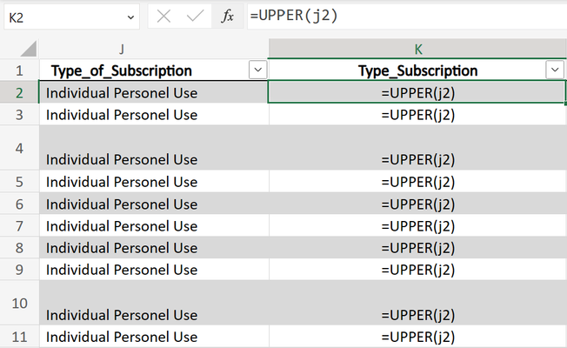Confirm entry with the checkmark icon
The height and width of the screenshot is (348, 567).
(x=196, y=17)
